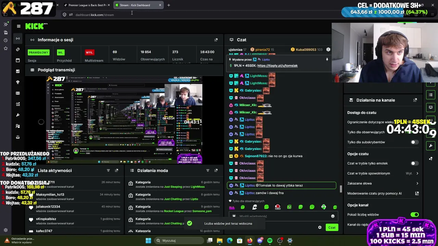The image size is (438, 246).
Task: Open the trophy icon in the dashboard sidebar
Action: (x=18, y=82)
